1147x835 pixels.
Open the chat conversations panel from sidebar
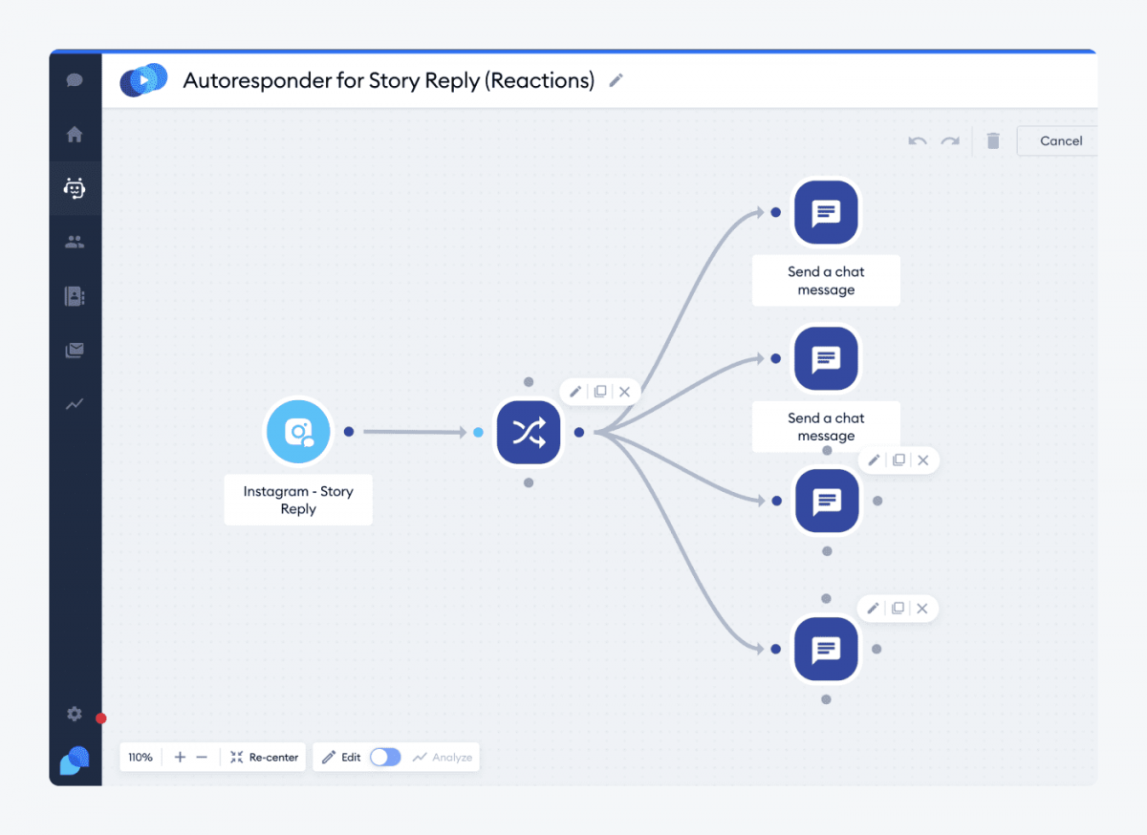pos(75,80)
